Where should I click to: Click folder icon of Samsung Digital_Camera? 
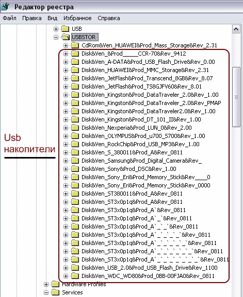coord(75,161)
